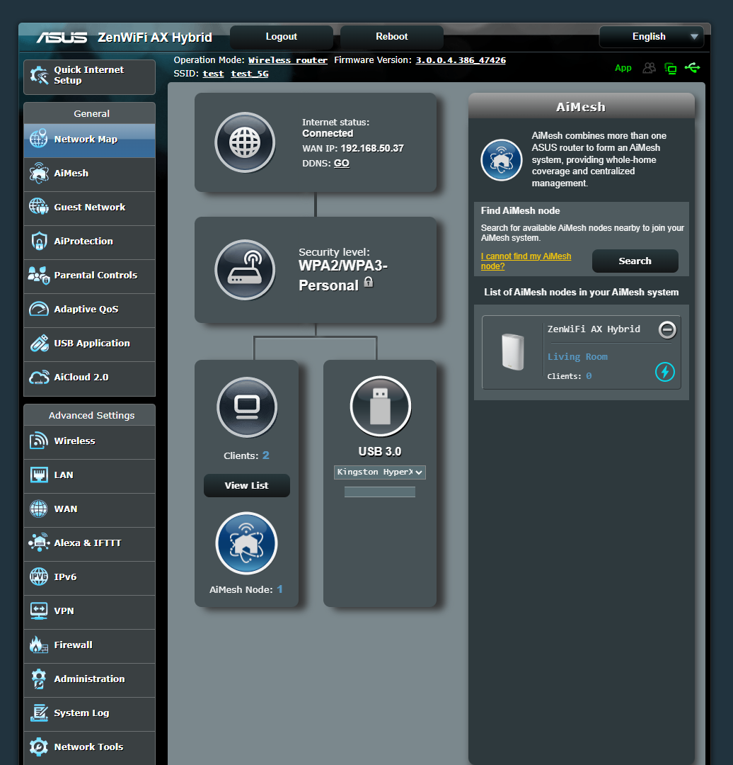
Task: Remove the ZenWiFi AX Hybrid node
Action: (666, 329)
